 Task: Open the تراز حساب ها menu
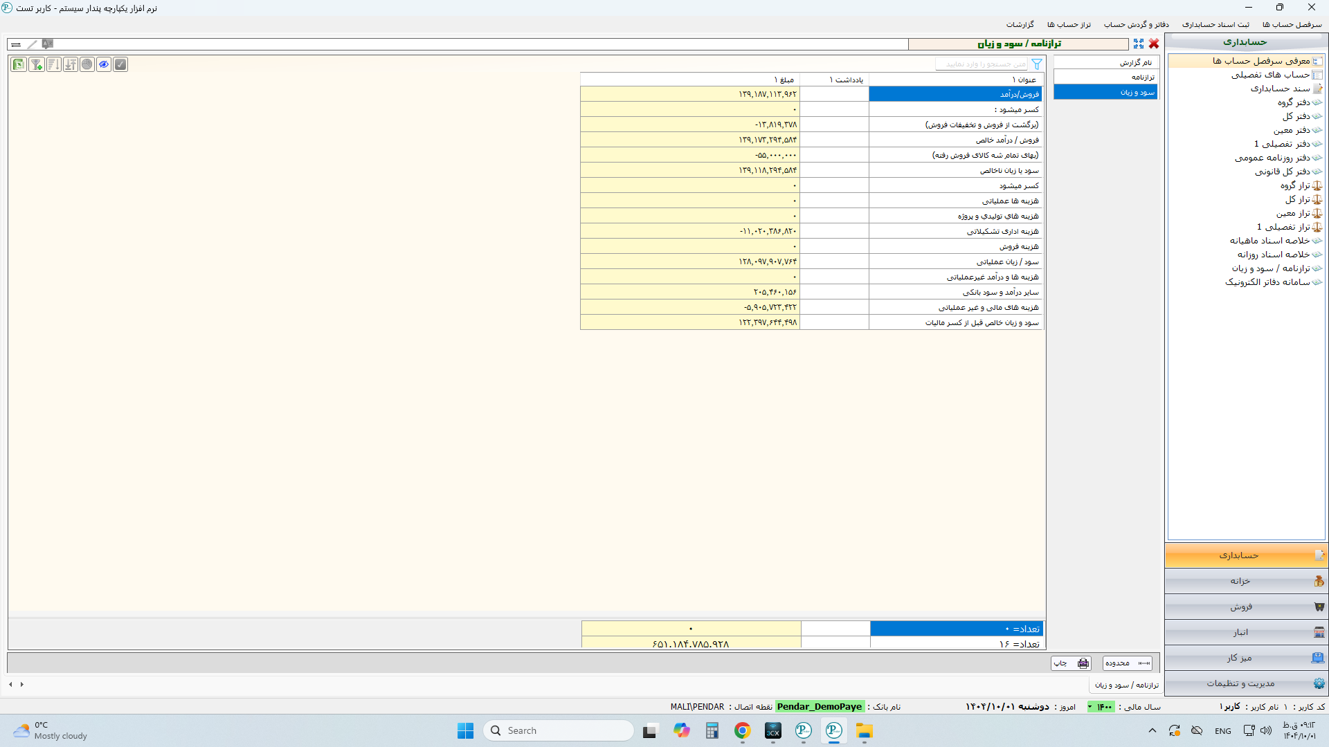pos(1068,25)
